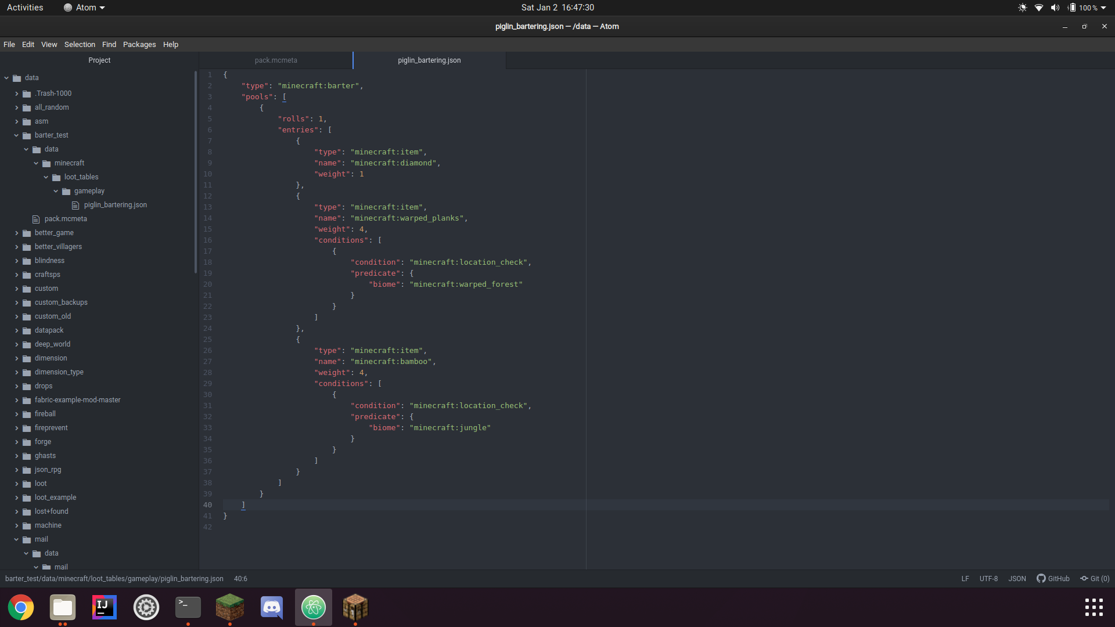Open GitHub panel from status bar
1115x627 pixels.
1053,579
